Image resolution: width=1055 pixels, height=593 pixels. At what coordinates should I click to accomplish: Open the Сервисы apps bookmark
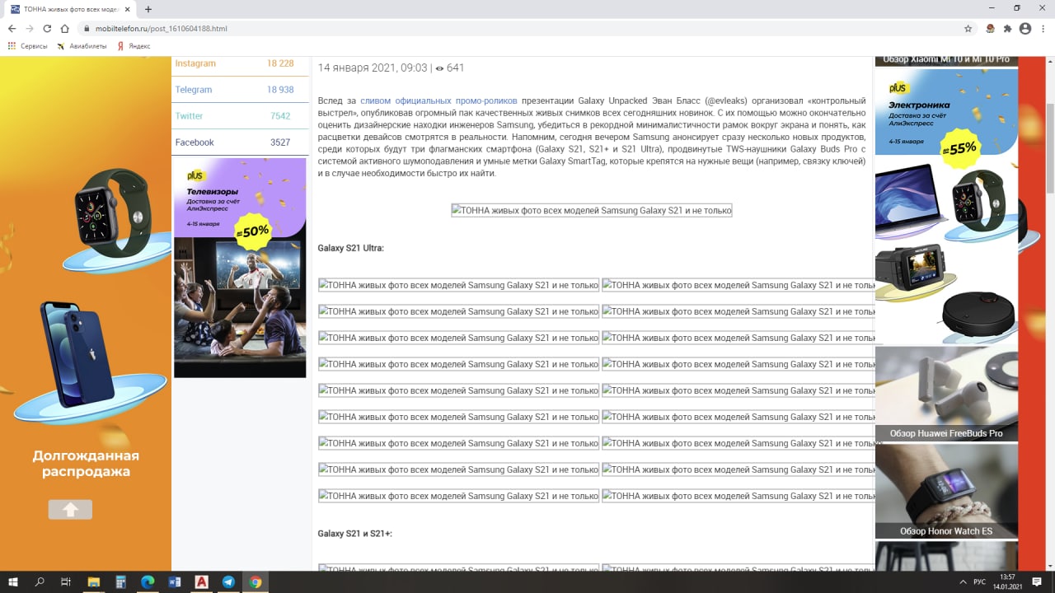[28, 46]
